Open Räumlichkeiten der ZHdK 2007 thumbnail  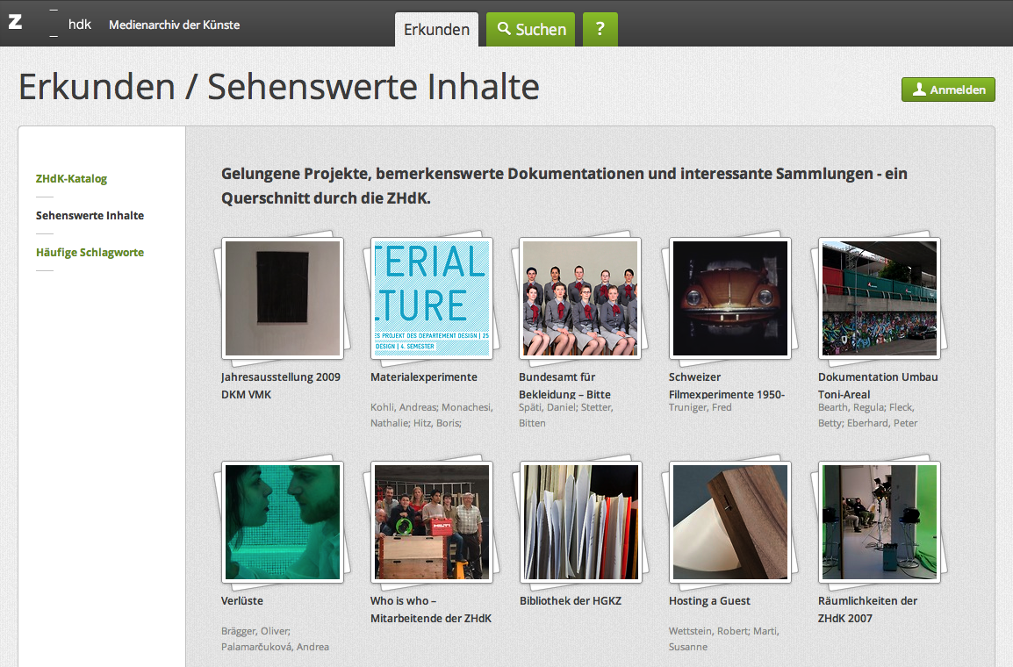click(x=880, y=522)
